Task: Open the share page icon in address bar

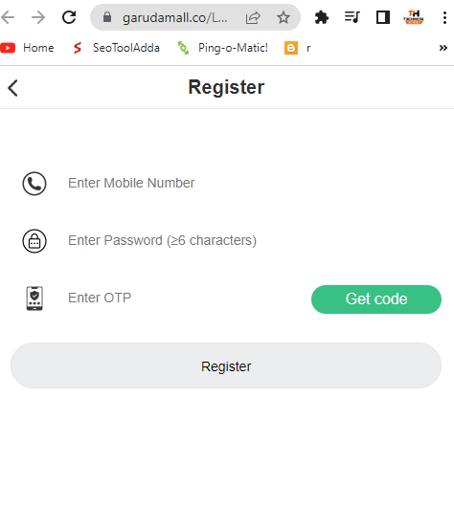Action: point(253,17)
